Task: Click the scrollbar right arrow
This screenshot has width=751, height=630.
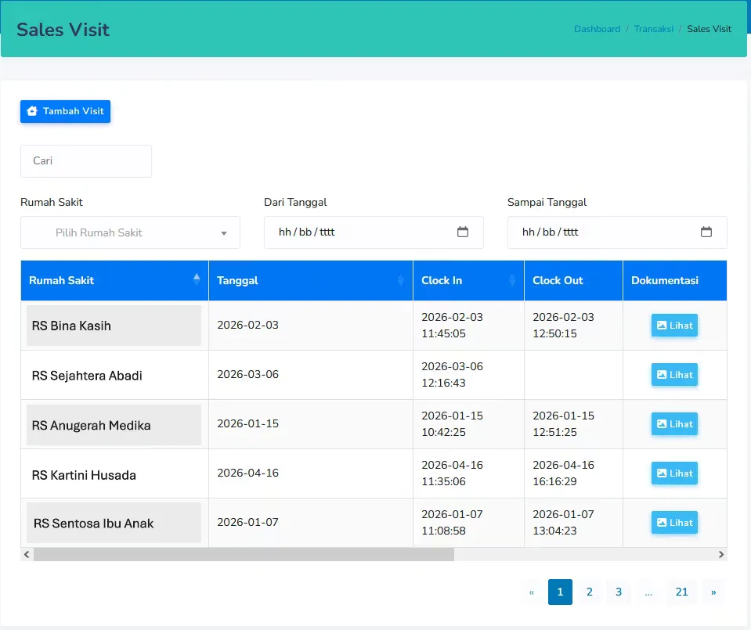Action: pos(721,554)
